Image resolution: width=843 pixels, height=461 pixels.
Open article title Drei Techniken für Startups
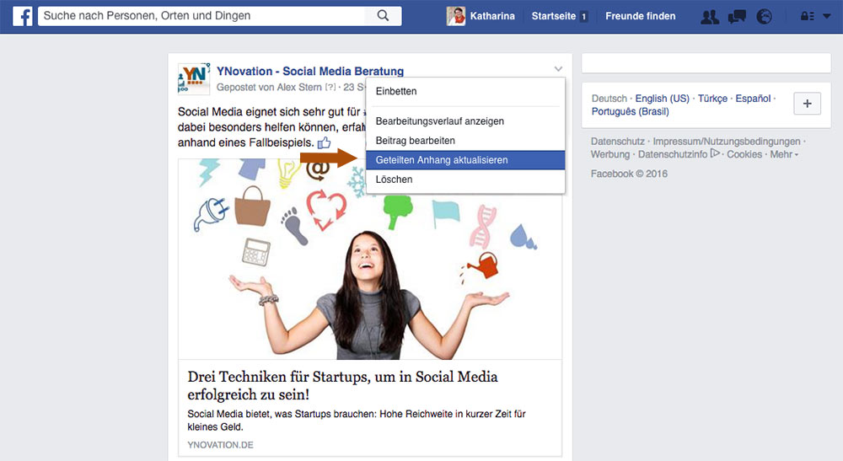click(x=342, y=385)
